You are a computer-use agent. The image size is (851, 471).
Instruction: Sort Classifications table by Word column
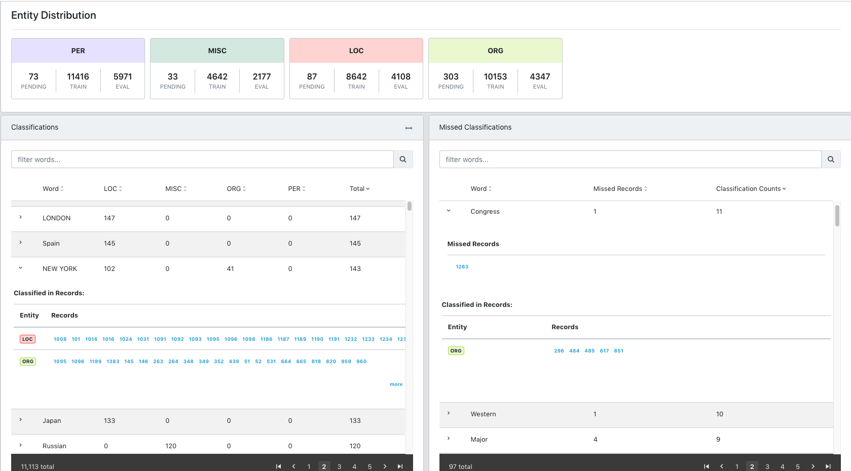click(x=53, y=189)
